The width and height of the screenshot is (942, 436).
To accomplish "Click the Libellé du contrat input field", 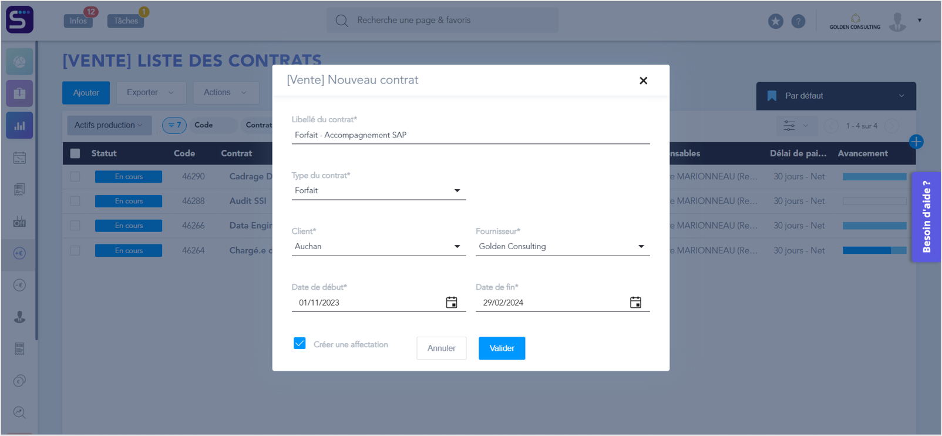I will [x=470, y=135].
